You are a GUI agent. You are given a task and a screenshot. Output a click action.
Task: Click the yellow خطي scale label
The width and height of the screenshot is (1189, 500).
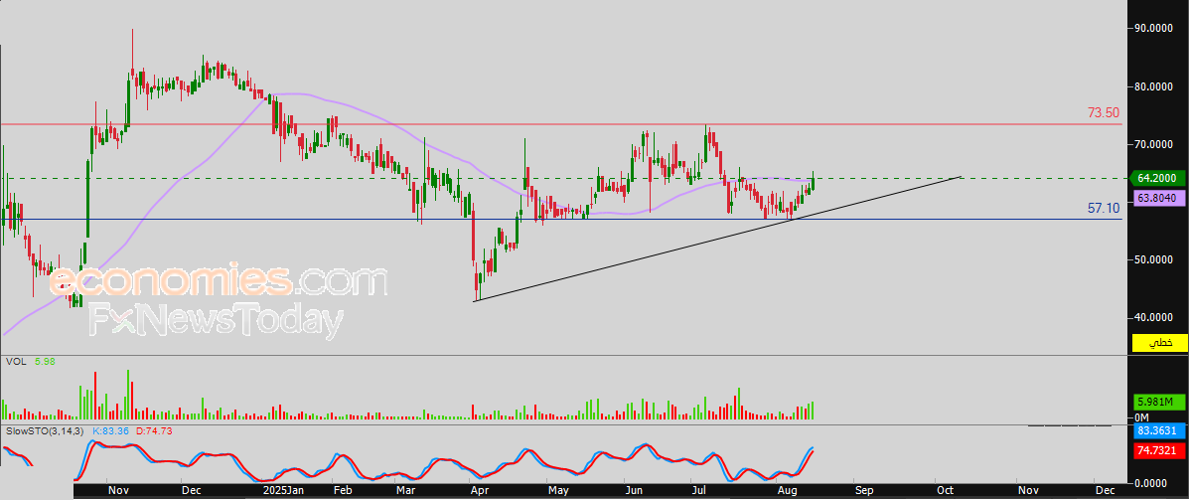click(1159, 343)
